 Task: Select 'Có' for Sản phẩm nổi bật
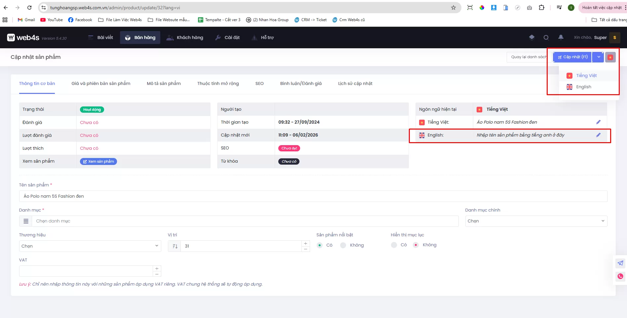point(320,245)
